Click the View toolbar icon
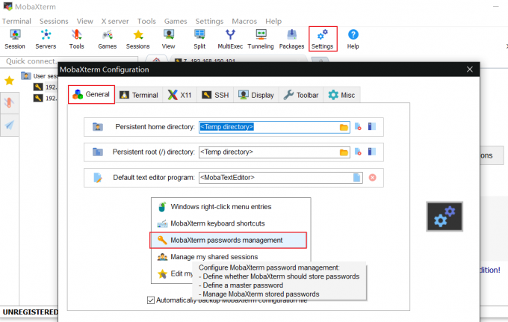 [x=169, y=39]
